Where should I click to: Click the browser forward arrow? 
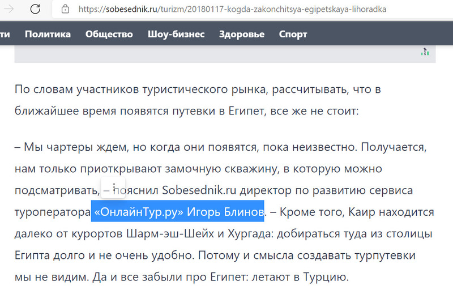8,9
